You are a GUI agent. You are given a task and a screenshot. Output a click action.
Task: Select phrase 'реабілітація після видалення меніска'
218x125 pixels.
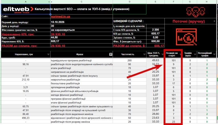72,114
